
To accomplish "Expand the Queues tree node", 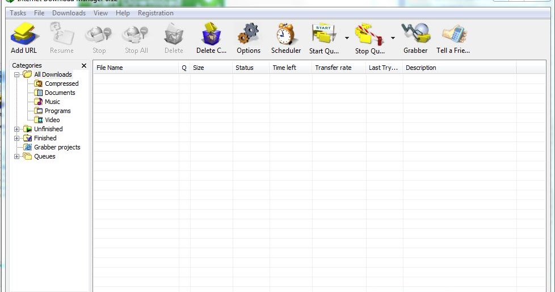I will pyautogui.click(x=16, y=157).
